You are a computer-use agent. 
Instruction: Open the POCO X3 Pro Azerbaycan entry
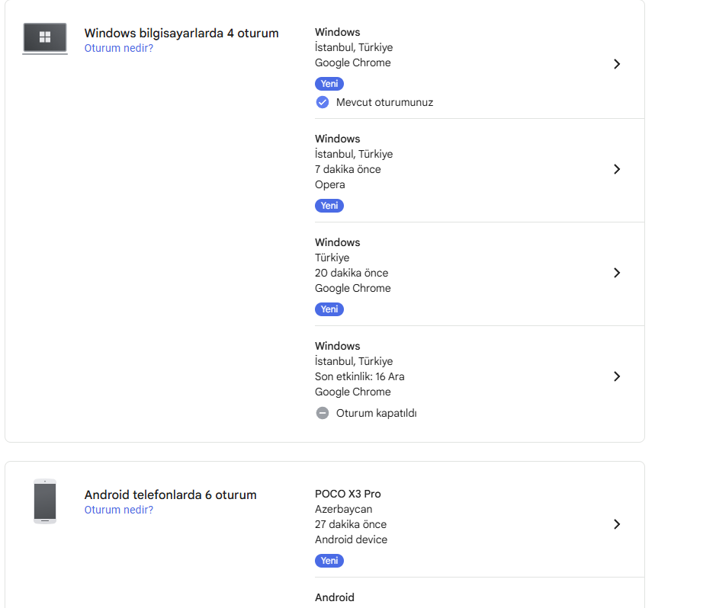[x=480, y=526]
